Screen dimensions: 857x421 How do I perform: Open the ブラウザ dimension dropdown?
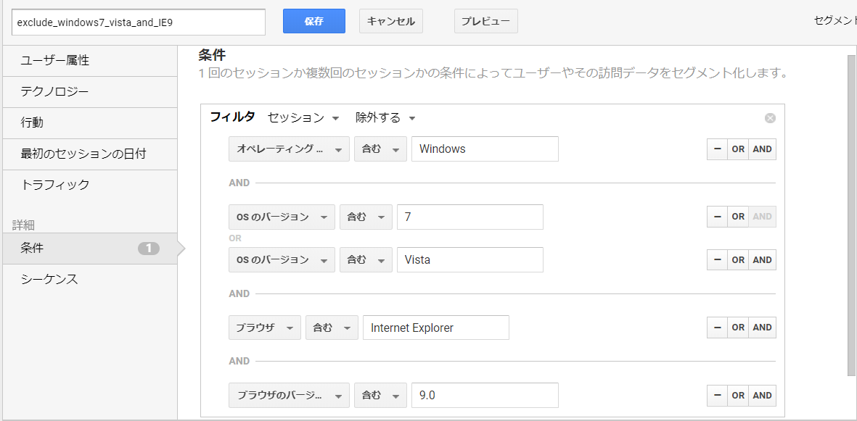click(265, 328)
